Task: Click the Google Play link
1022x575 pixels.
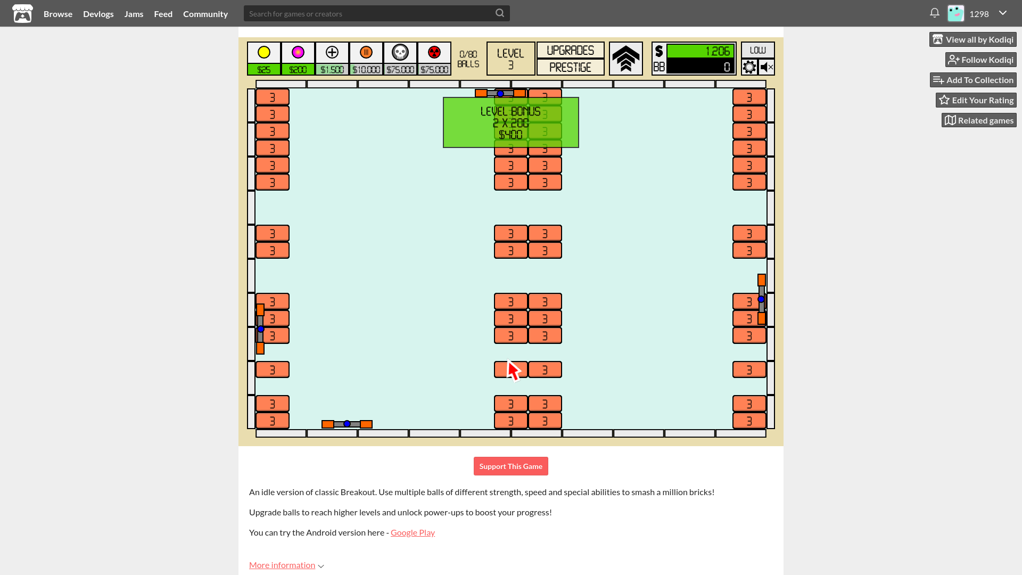Action: pos(413,531)
